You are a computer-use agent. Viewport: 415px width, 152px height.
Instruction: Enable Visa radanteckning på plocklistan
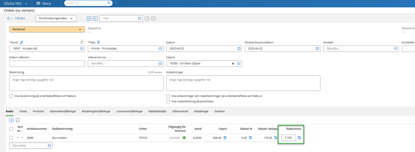coord(168,101)
